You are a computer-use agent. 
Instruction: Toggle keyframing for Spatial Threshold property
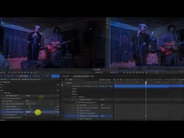(x=3, y=109)
